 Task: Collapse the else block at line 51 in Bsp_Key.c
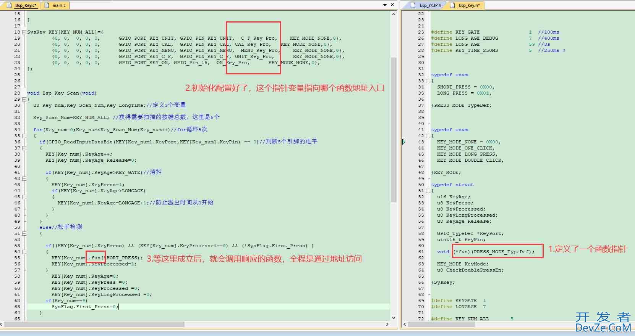coord(24,233)
